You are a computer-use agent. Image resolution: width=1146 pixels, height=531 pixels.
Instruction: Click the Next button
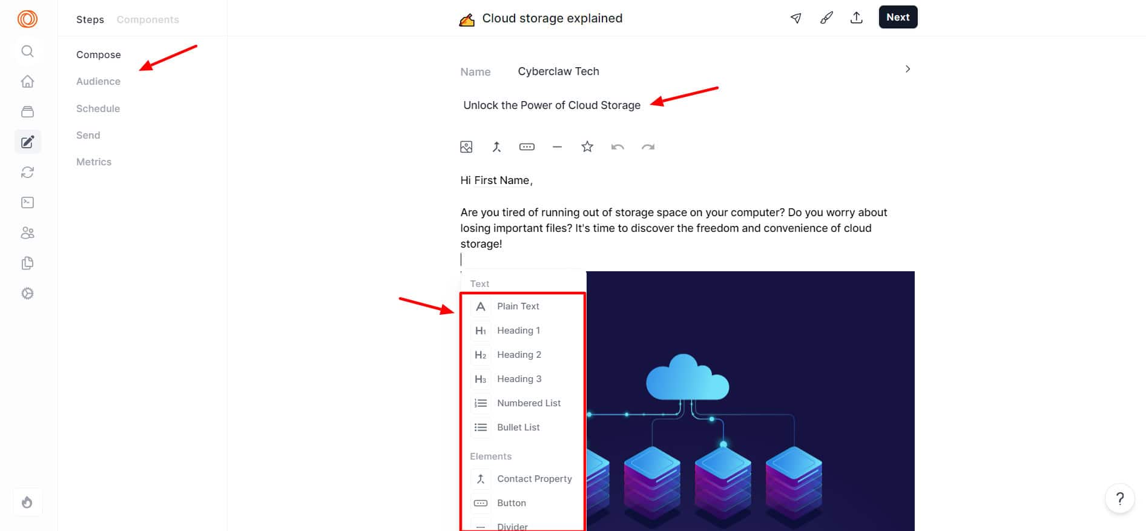(898, 17)
